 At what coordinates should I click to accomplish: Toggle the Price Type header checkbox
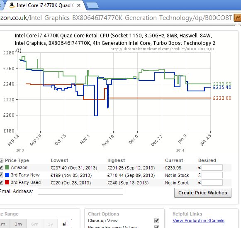click(1, 161)
